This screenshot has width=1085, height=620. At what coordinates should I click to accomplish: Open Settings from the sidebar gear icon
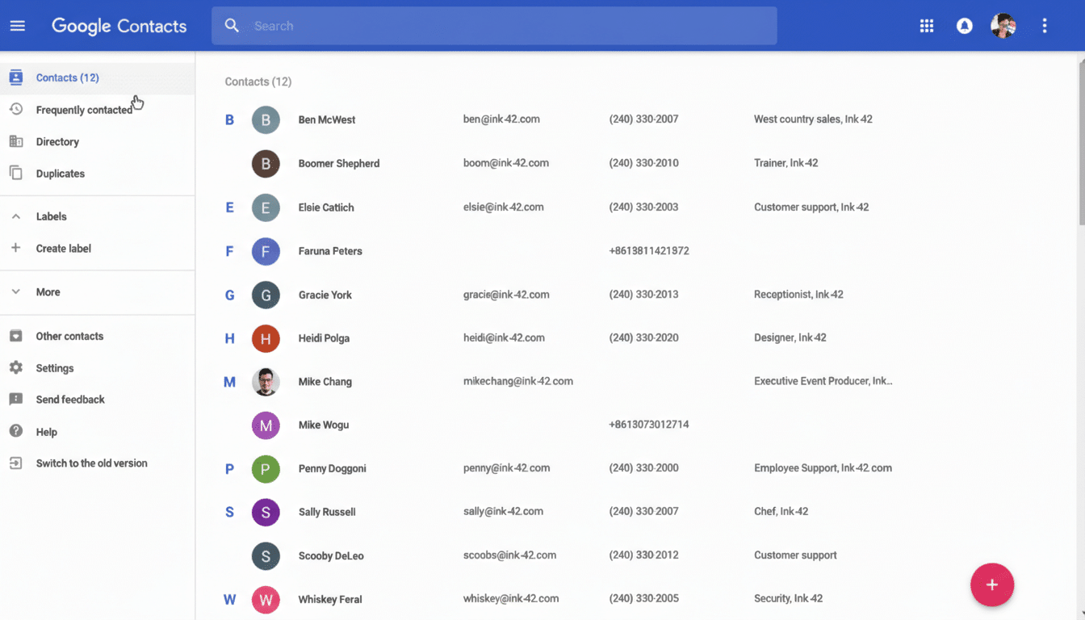pos(16,367)
